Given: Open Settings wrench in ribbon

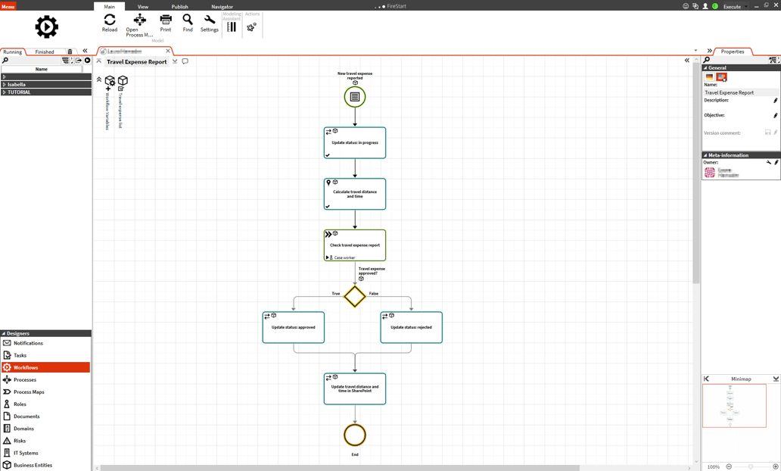Looking at the screenshot, I should [209, 22].
